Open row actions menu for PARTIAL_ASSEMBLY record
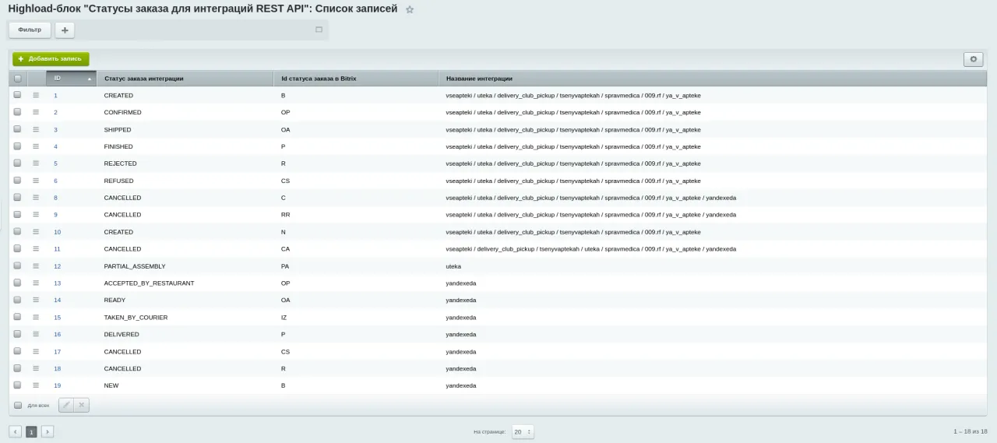Image resolution: width=997 pixels, height=443 pixels. pos(36,265)
